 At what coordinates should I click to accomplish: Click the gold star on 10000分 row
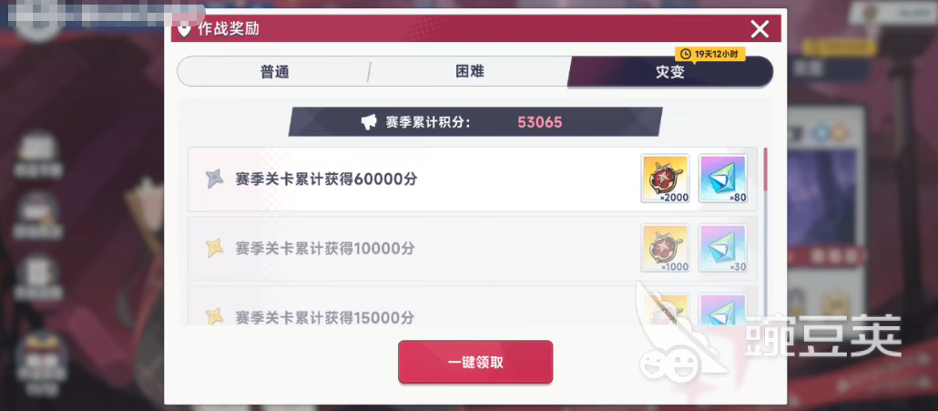[214, 248]
